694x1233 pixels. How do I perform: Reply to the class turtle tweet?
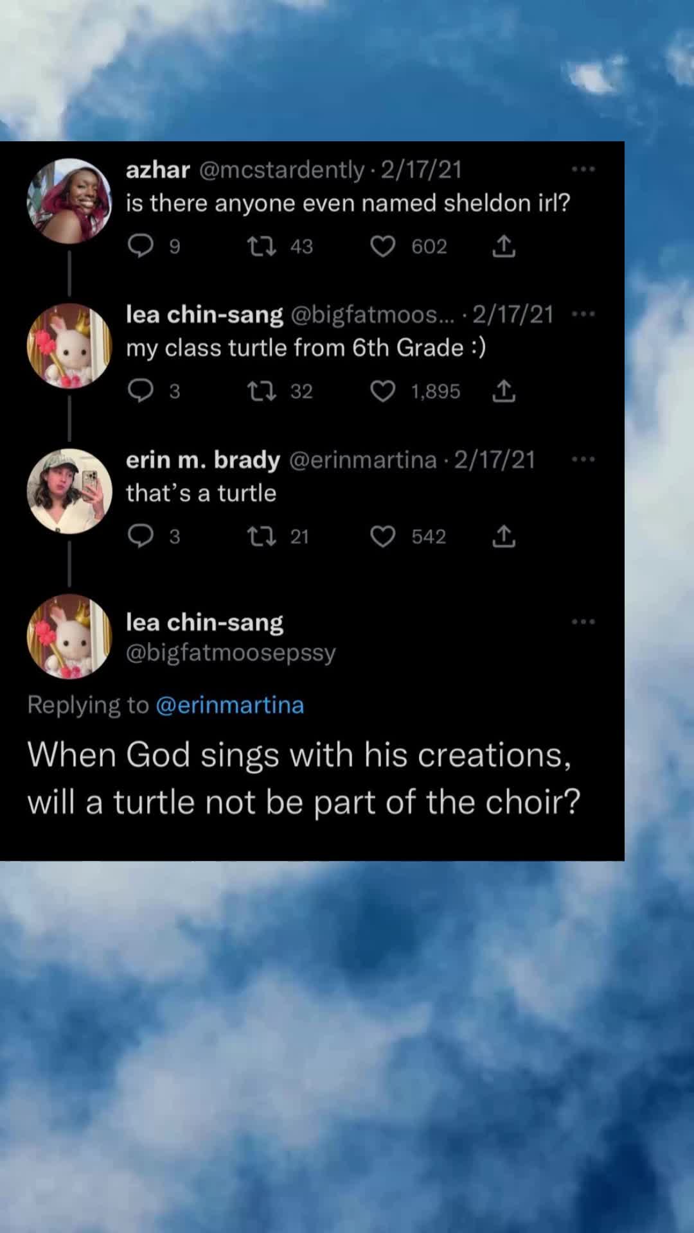coord(141,391)
